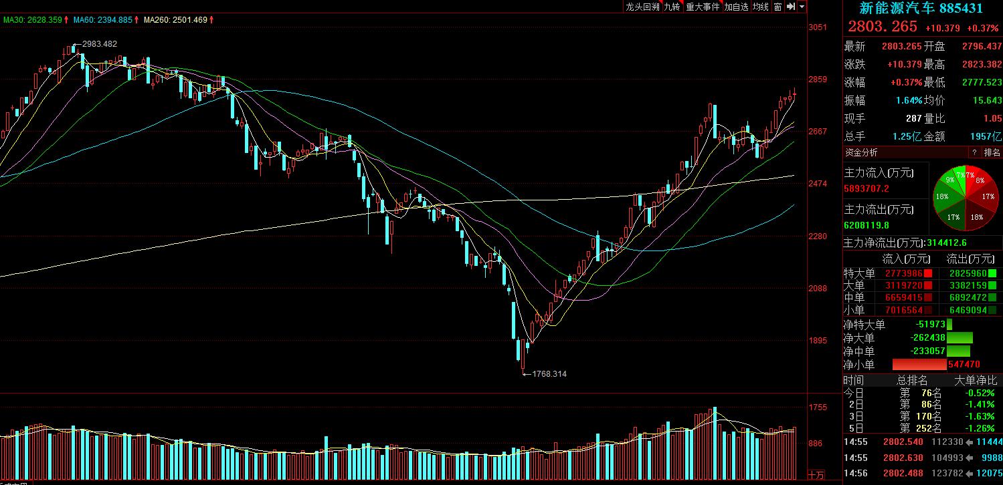This screenshot has height=485, width=1003.
Task: Click the green swatch beside 特大单 outflow 2825960
Action: 994,273
